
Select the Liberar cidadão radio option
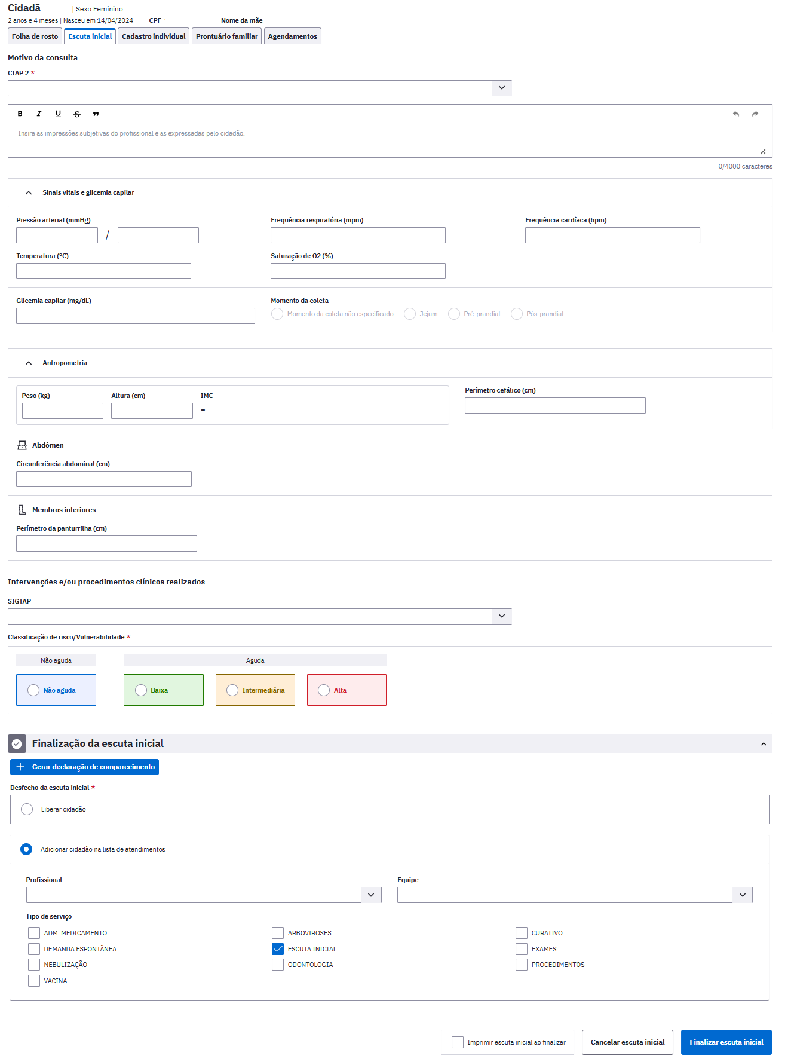coord(27,809)
